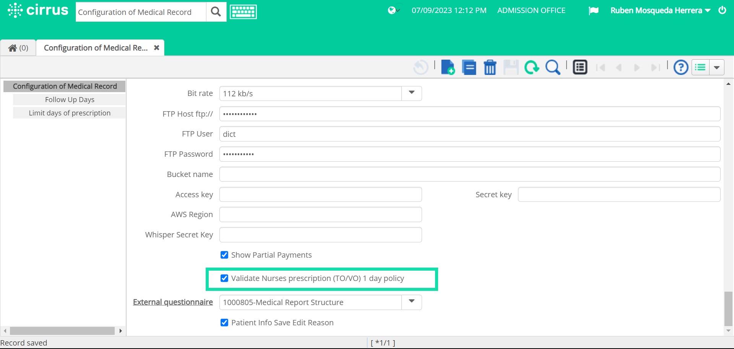Screen dimensions: 734x349
Task: Create a new record
Action: point(448,67)
